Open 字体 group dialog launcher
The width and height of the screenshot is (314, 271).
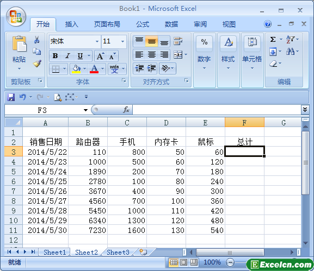pyautogui.click(x=124, y=80)
